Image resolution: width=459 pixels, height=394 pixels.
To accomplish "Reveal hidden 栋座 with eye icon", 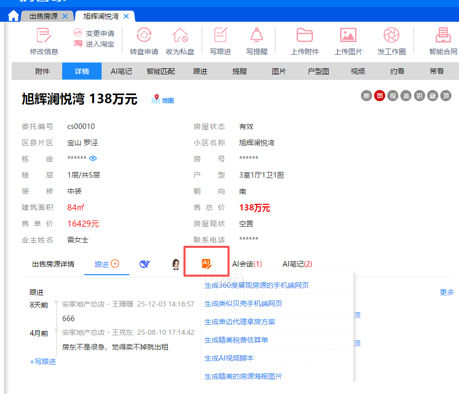I will [x=93, y=159].
